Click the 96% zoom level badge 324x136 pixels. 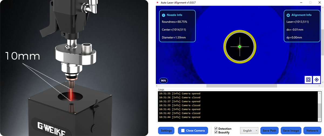pos(163,80)
